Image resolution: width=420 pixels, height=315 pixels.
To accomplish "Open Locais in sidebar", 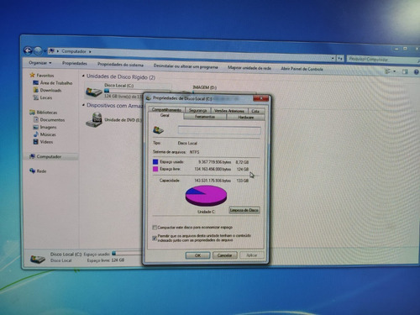I will point(43,97).
